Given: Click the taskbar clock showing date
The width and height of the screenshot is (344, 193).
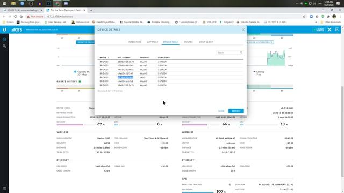Looking at the screenshot, I should (x=328, y=4).
